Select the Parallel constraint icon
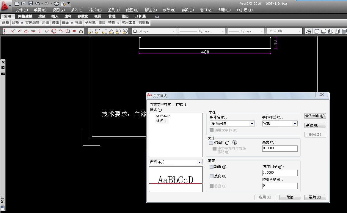The image size is (347, 213). (19, 31)
